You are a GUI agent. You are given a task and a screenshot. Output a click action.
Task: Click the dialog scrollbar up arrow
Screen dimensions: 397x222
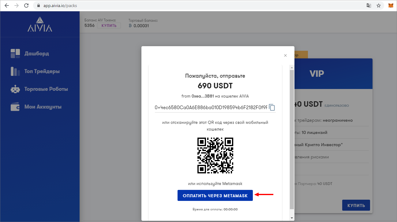(x=292, y=67)
